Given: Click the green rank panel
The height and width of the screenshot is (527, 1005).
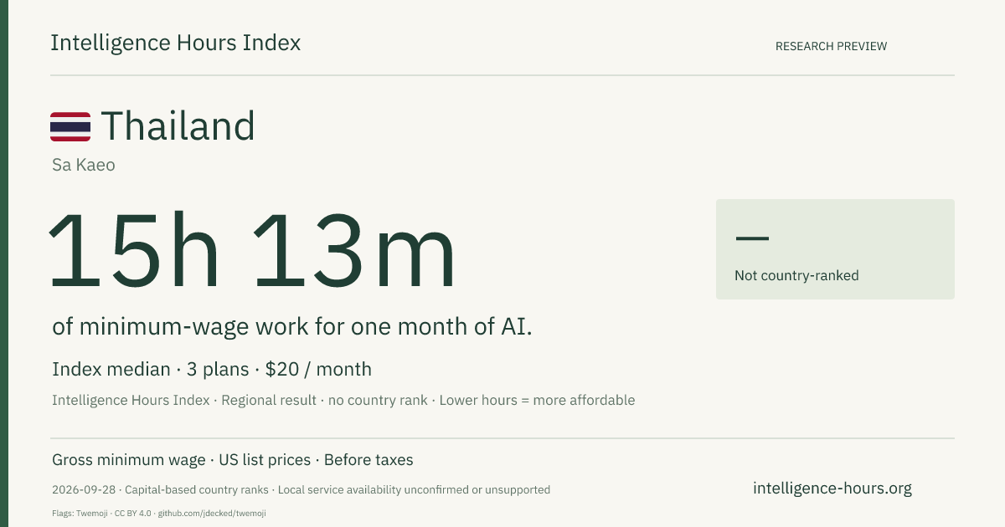Looking at the screenshot, I should point(835,249).
